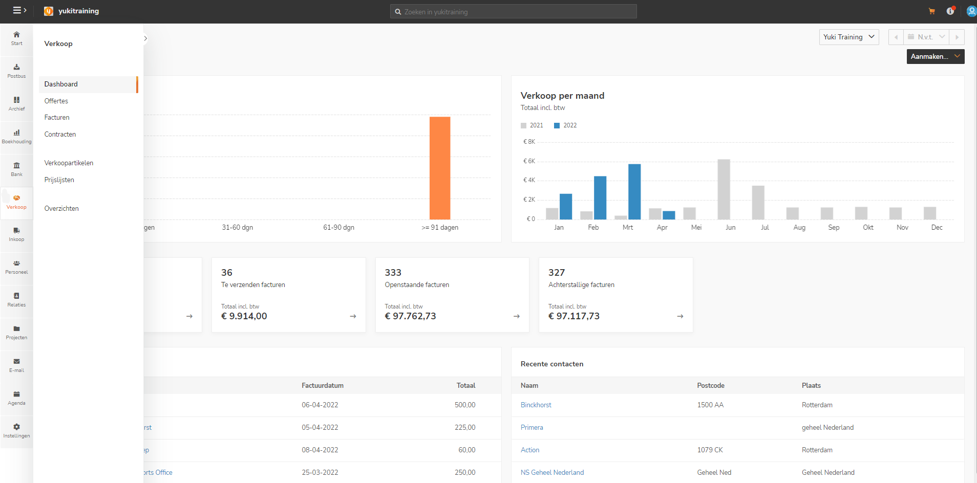Screen dimensions: 977x483
Task: Select Dashboard in Verkoop menu
Action: [88, 84]
